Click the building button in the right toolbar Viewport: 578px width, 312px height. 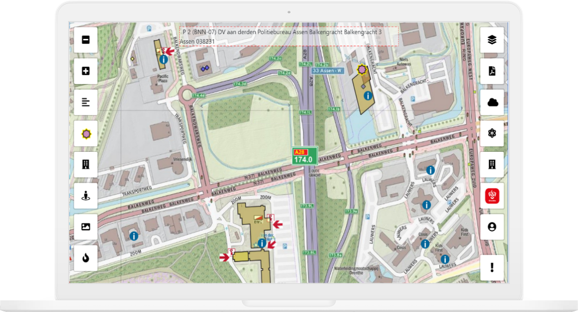tap(492, 165)
